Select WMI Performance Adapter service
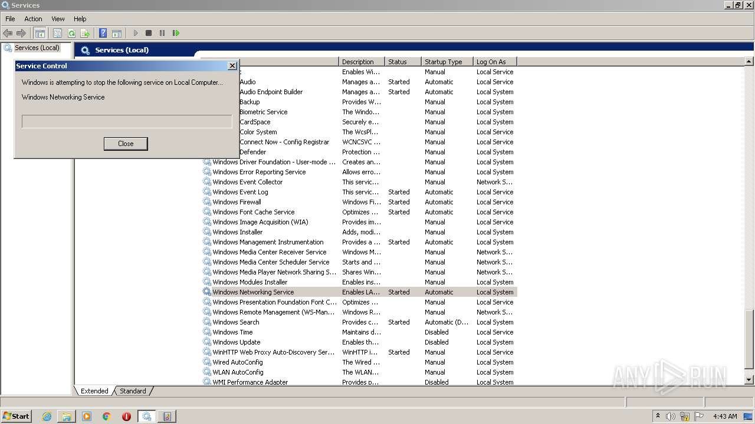This screenshot has width=755, height=424. tap(250, 382)
